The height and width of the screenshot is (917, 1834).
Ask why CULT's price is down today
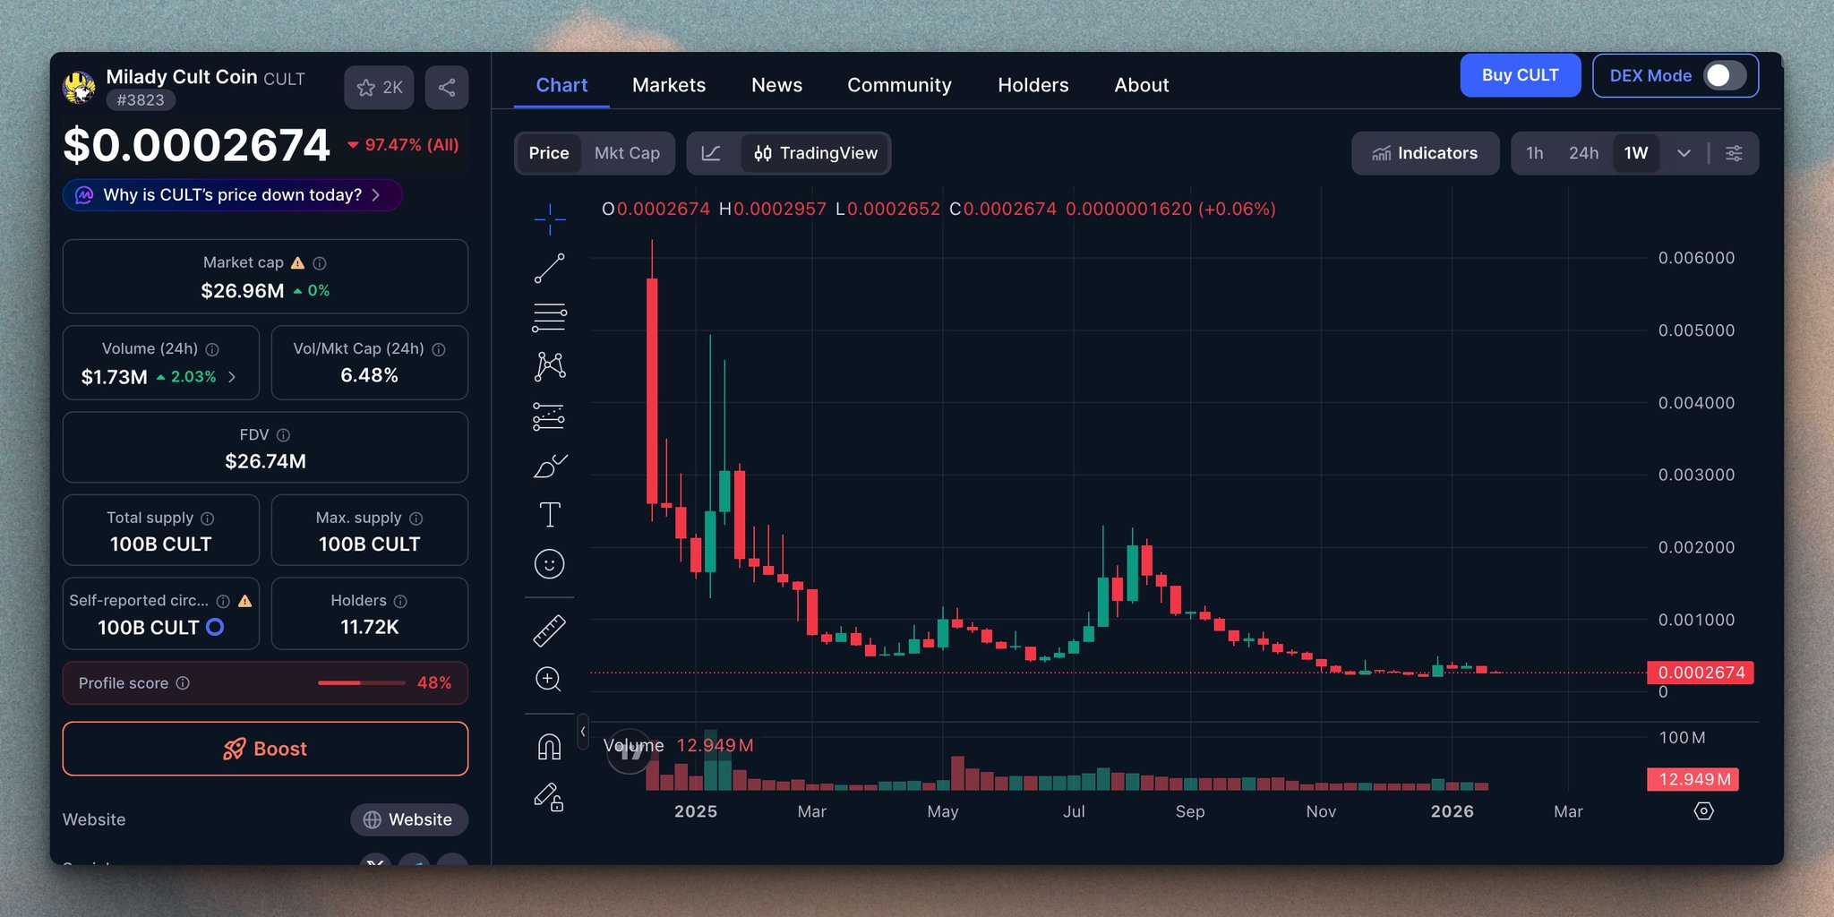coord(232,195)
